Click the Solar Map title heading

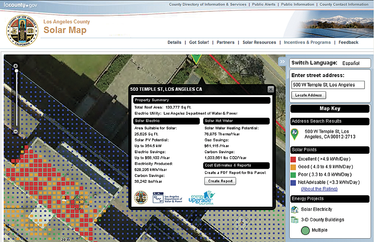tap(65, 30)
